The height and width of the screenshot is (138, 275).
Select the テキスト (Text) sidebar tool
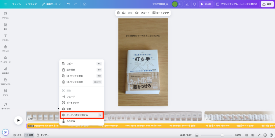pyautogui.click(x=6, y=37)
